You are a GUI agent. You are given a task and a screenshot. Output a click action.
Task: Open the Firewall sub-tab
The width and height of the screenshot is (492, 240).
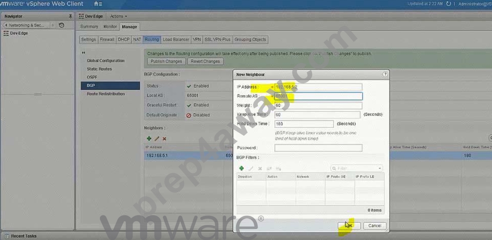point(107,39)
